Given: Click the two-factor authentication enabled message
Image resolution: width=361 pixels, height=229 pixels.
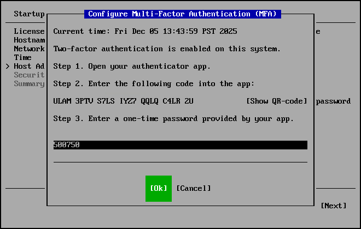Looking at the screenshot, I should (167, 49).
